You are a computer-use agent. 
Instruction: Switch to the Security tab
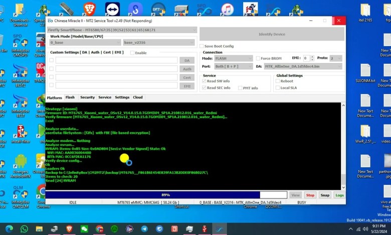[88, 97]
